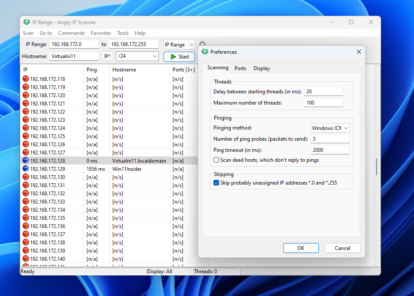The height and width of the screenshot is (296, 414).
Task: Open the Go to menu
Action: pos(46,33)
